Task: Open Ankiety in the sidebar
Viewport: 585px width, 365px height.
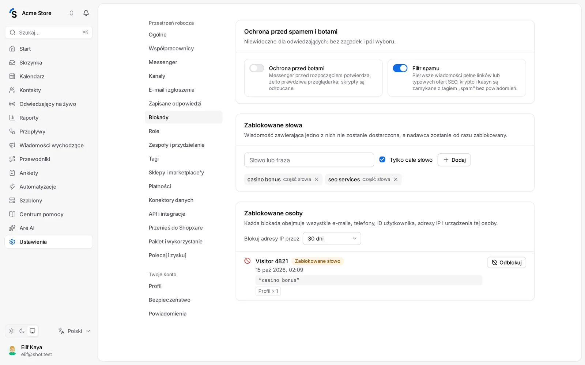Action: tap(49, 173)
